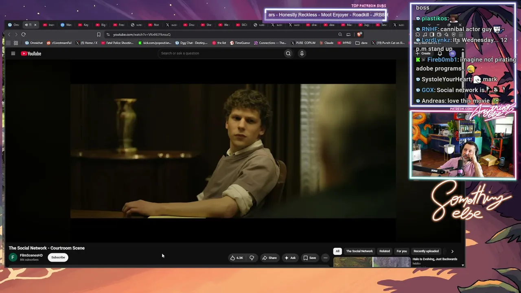The image size is (521, 293).
Task: Open the purple 'm' account avatar
Action: 452,53
